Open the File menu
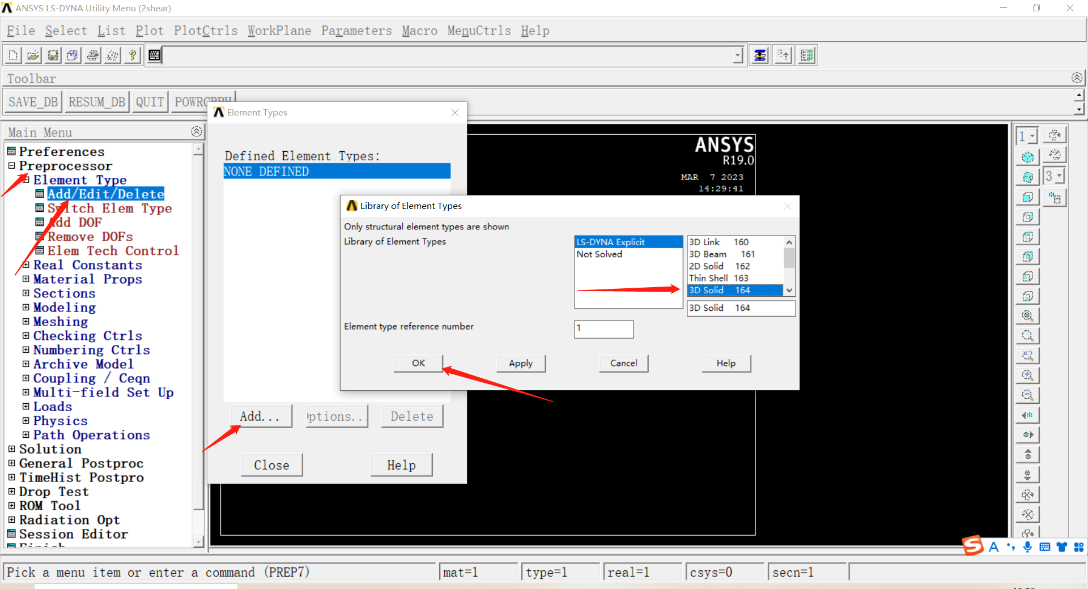The width and height of the screenshot is (1088, 589). pos(21,31)
